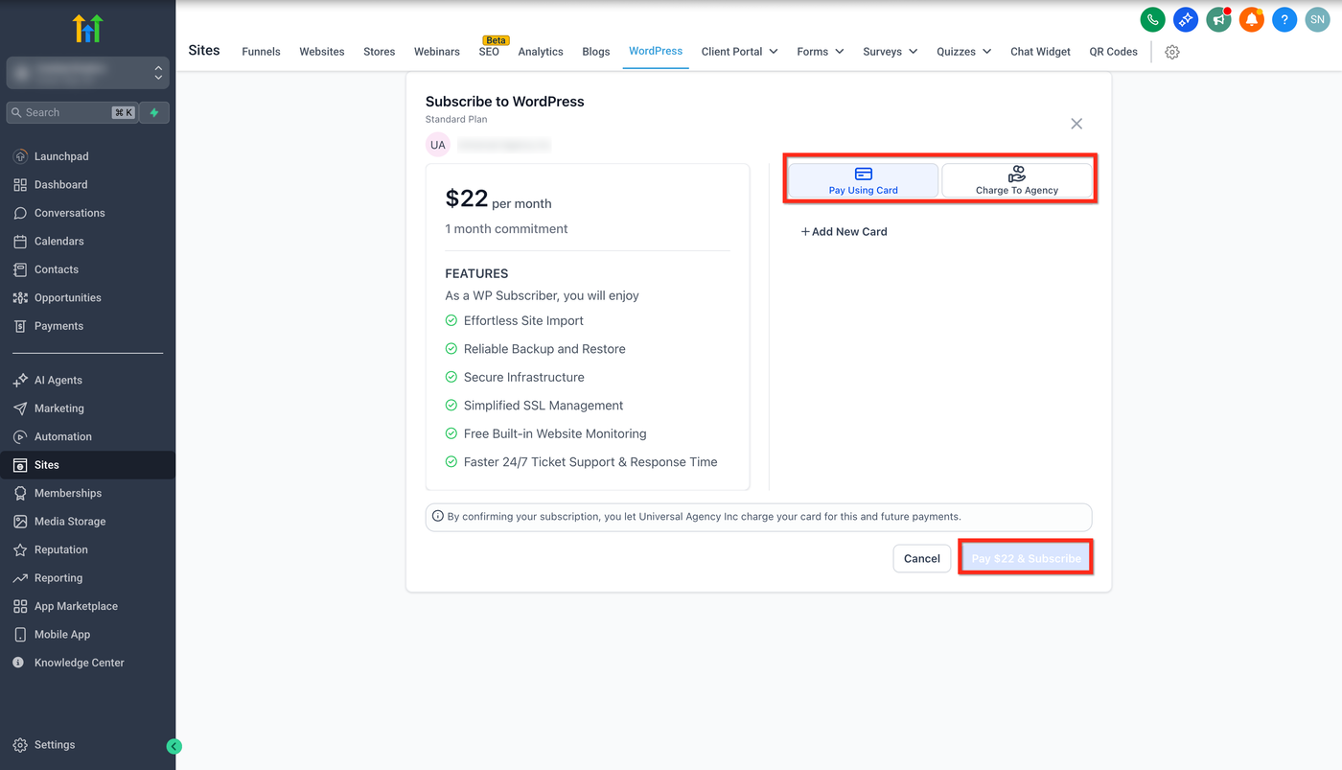The image size is (1342, 770).
Task: Expand the Client Portal dropdown
Action: point(739,52)
